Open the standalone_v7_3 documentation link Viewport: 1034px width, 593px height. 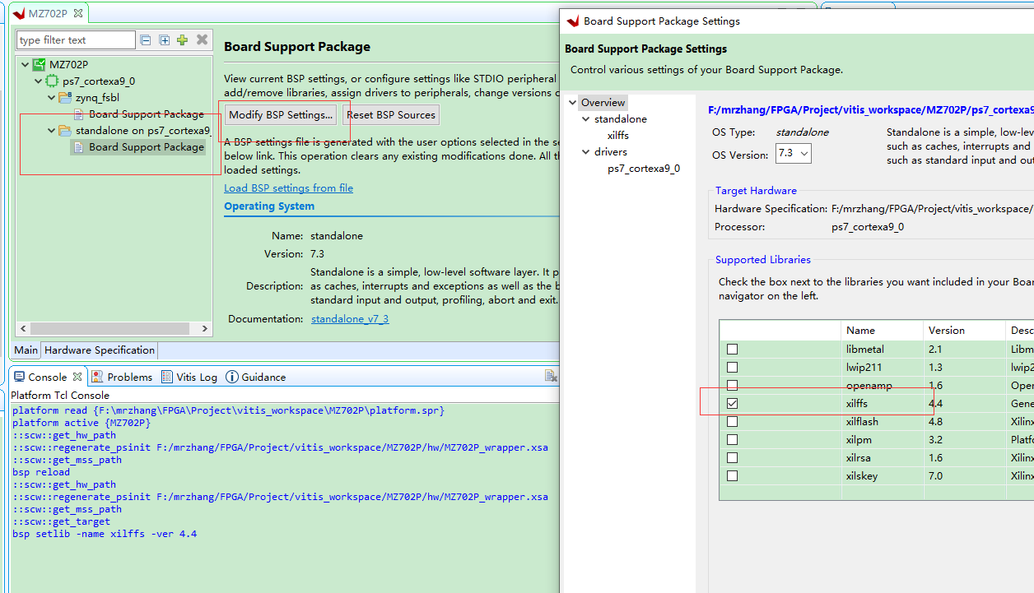tap(350, 318)
